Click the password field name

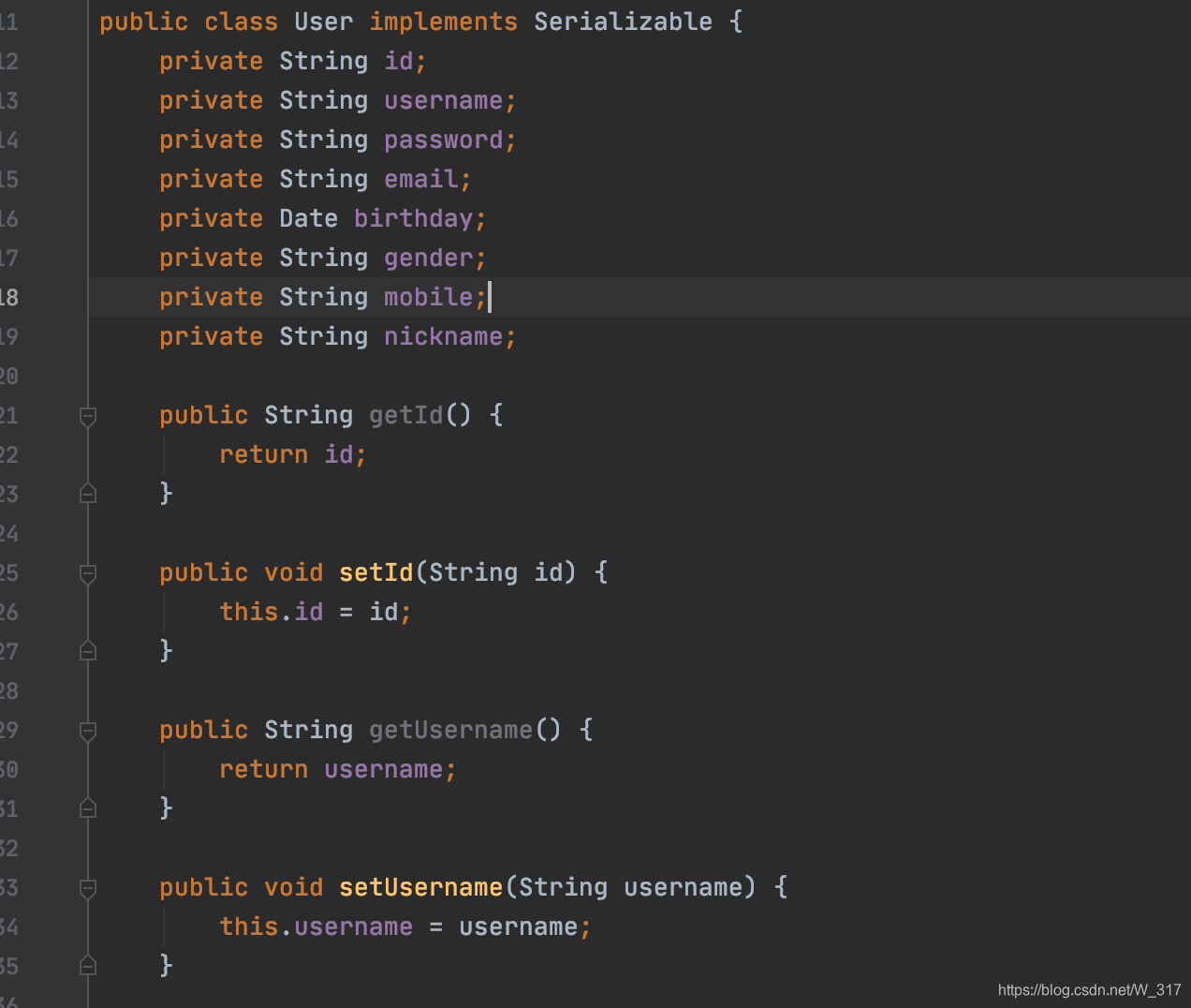tap(443, 140)
